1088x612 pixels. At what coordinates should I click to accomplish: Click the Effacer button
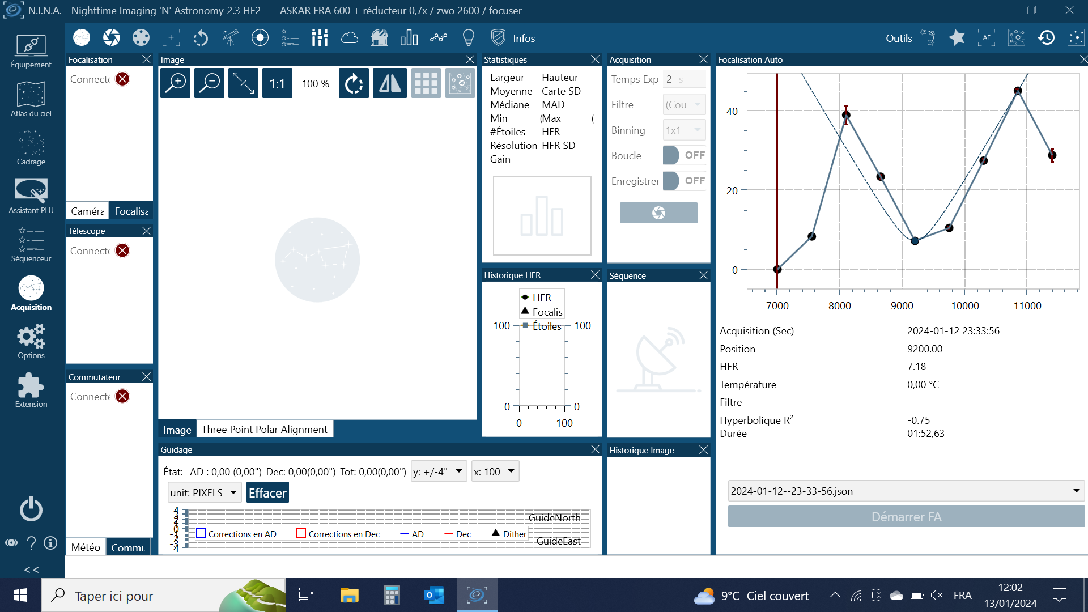click(x=267, y=492)
